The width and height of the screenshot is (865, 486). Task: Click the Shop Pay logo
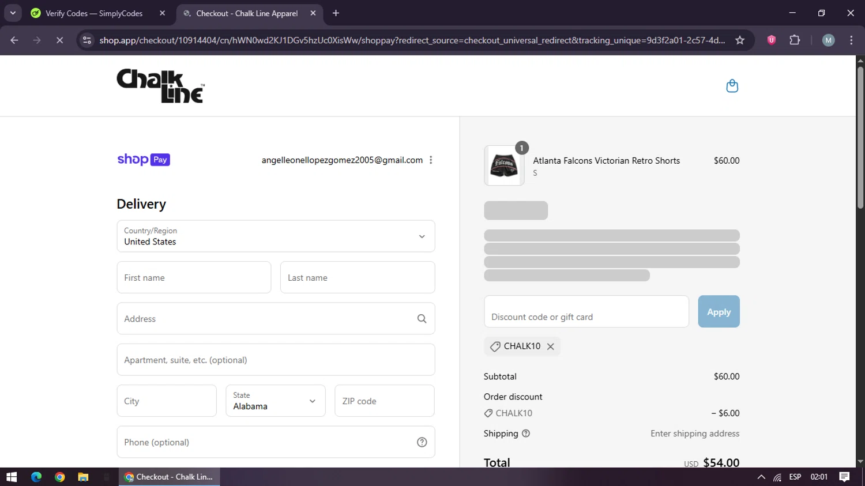click(x=144, y=160)
